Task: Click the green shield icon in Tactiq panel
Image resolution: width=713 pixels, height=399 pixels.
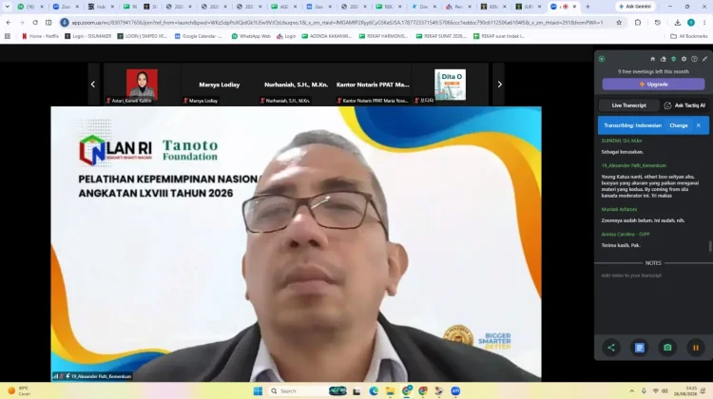Action: point(673,59)
